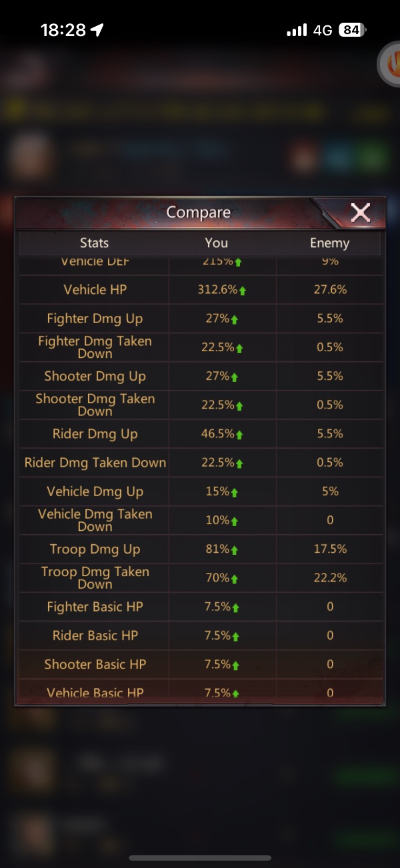The height and width of the screenshot is (868, 400).
Task: Tap the battery indicator showing 84
Action: 353,30
